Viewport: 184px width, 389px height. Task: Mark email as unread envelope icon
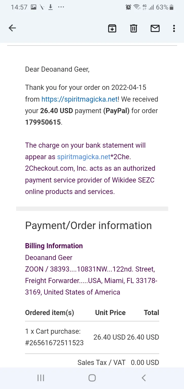coord(155,28)
